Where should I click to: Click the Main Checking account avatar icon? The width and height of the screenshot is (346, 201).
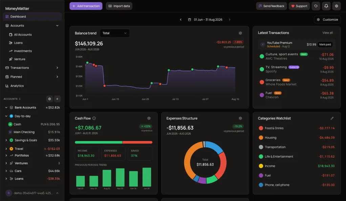point(10,132)
